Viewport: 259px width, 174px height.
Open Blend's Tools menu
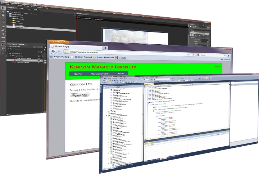33,6
